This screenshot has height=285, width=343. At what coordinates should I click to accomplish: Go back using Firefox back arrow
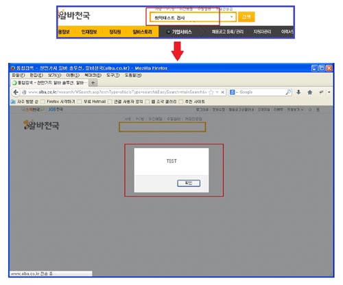click(16, 92)
